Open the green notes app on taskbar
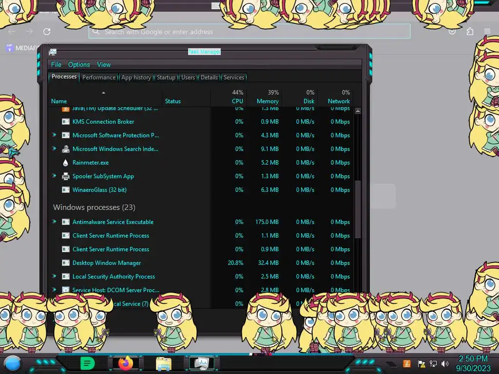 [88, 363]
